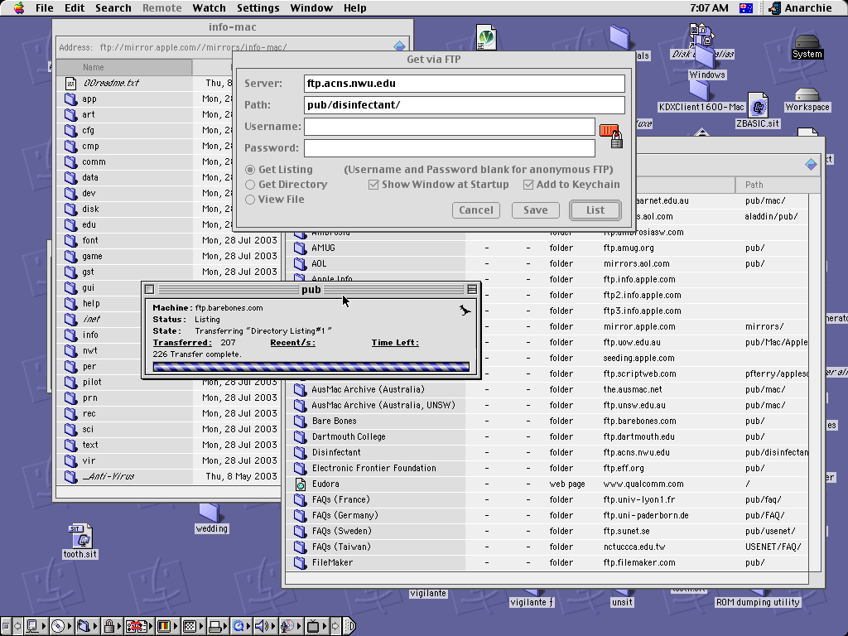Image resolution: width=848 pixels, height=636 pixels.
Task: Open the Anarchie application menu
Action: (x=799, y=7)
